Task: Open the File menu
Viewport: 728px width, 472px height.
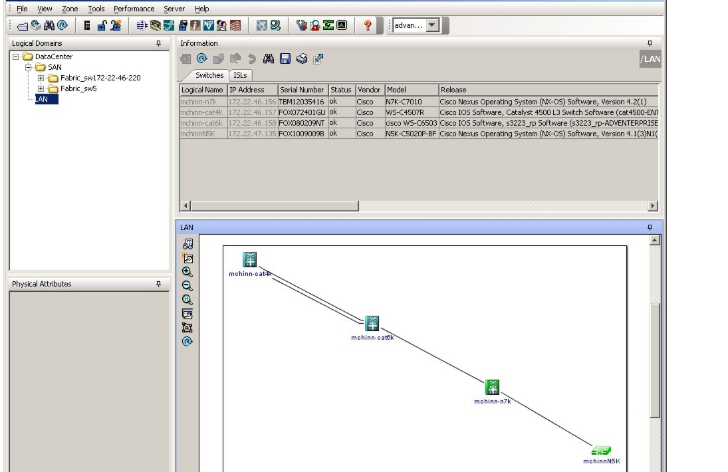Action: pos(22,9)
